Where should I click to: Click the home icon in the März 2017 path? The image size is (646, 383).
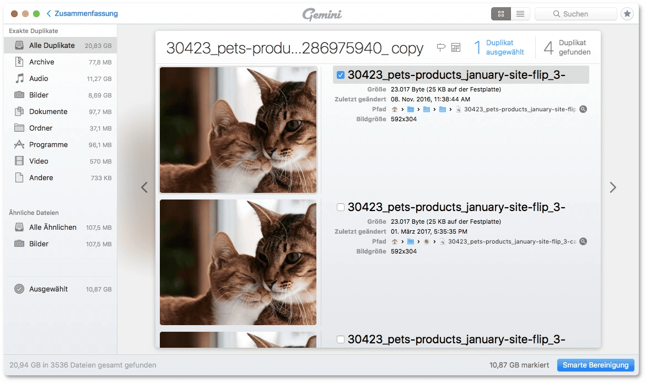[394, 241]
